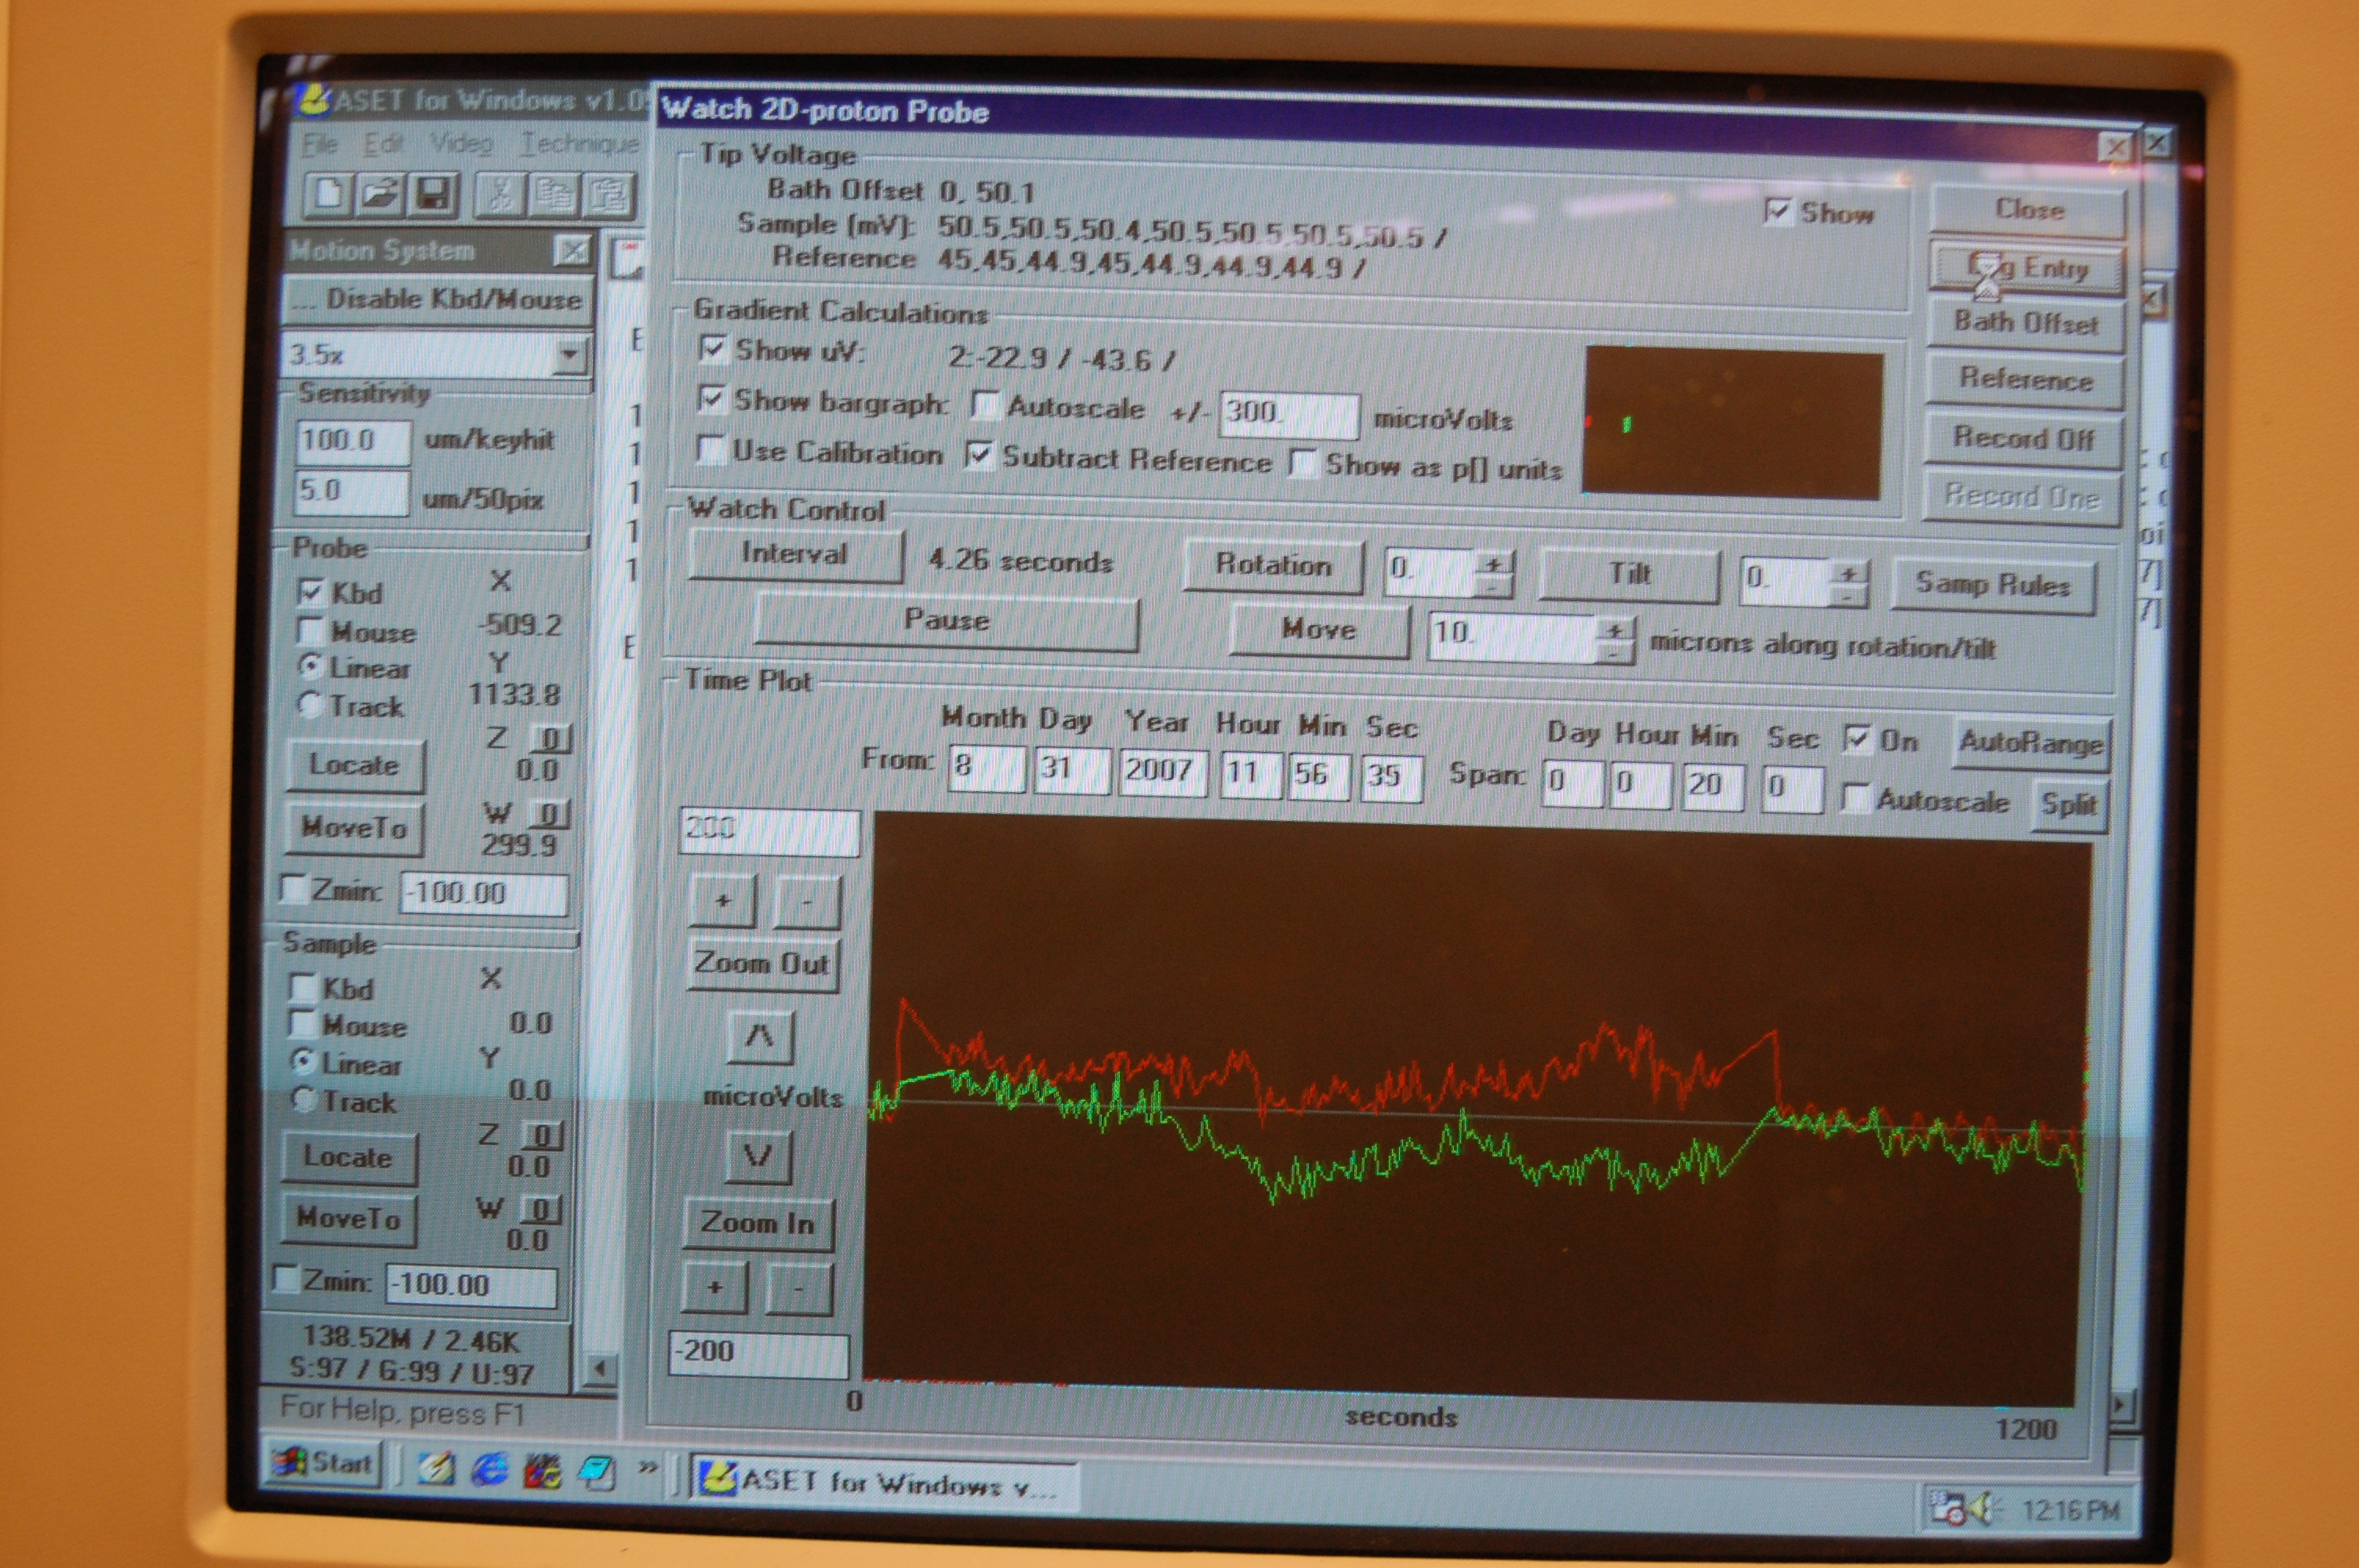Enable bargraph Autoscale checkbox
2359x1568 pixels.
click(985, 405)
